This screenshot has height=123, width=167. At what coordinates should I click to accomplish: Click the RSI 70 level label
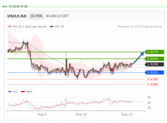click(x=149, y=97)
